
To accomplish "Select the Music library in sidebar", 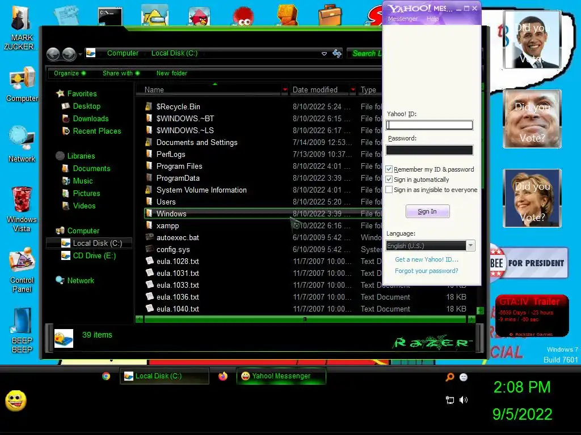I will point(82,181).
